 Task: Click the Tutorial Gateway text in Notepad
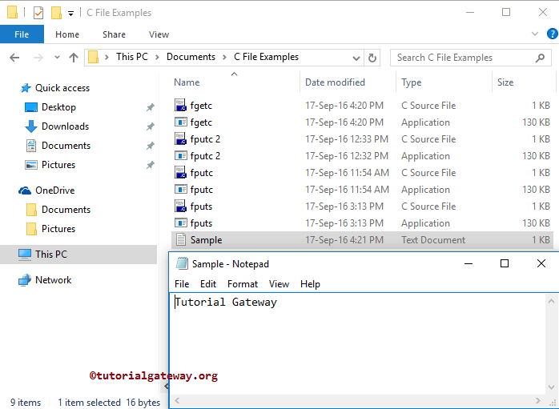click(x=226, y=302)
